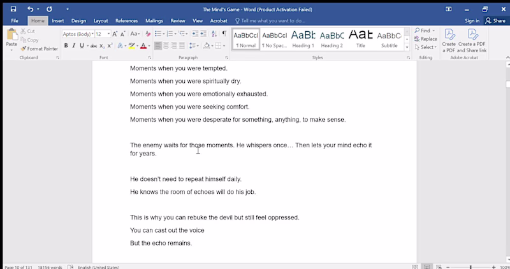Image resolution: width=510 pixels, height=269 pixels.
Task: Click the Paste button
Action: pyautogui.click(x=11, y=40)
